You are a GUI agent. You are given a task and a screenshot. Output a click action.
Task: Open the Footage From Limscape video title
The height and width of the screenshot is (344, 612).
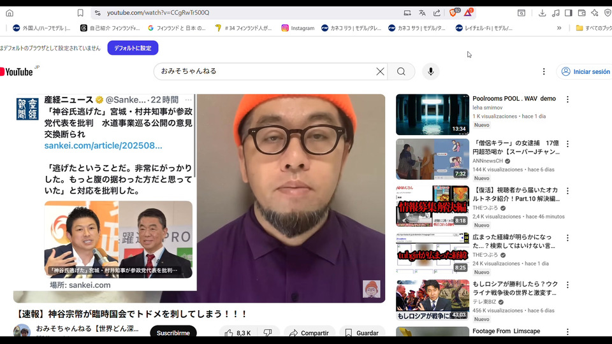pyautogui.click(x=506, y=331)
